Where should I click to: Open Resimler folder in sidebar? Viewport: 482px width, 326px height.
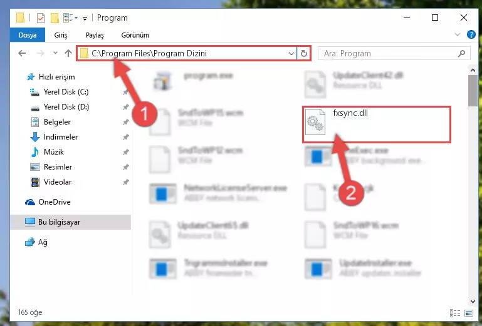coord(58,167)
